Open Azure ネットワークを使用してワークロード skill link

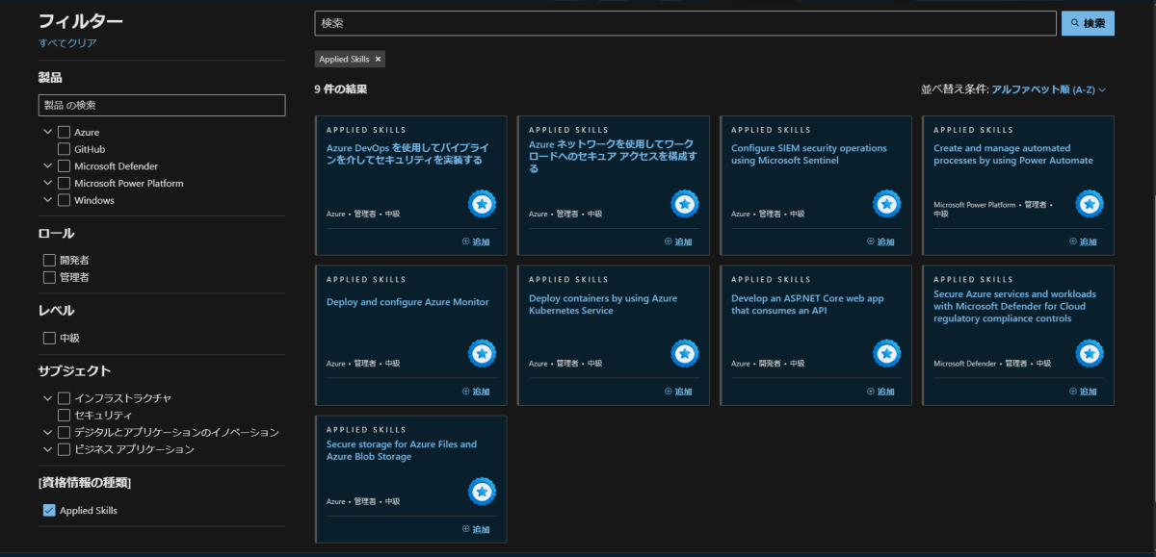[613, 156]
